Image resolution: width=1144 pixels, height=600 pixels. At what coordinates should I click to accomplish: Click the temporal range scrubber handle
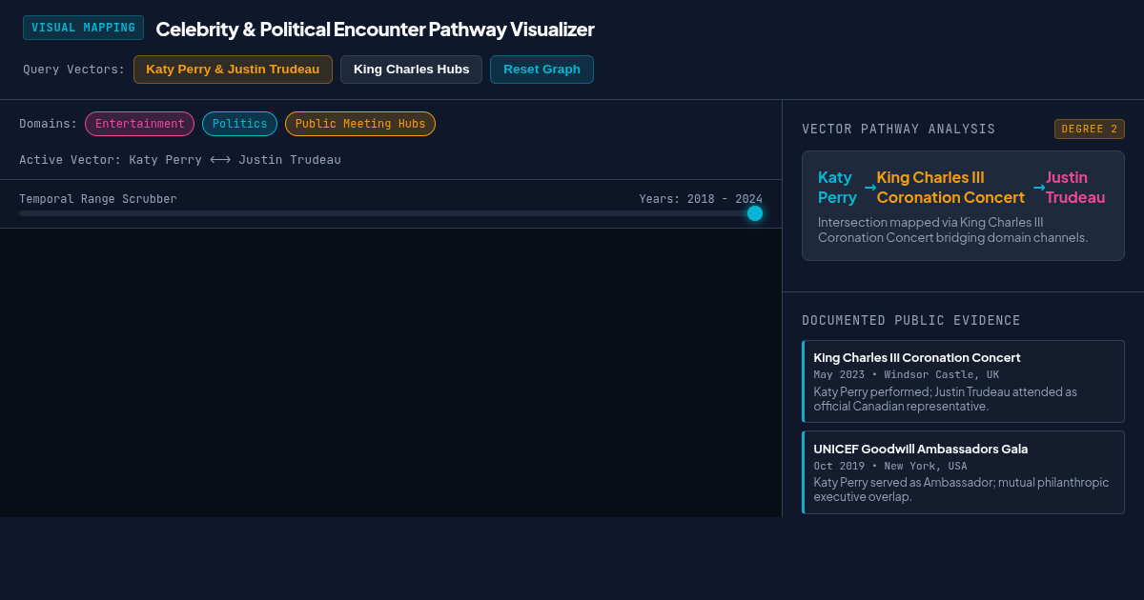755,213
